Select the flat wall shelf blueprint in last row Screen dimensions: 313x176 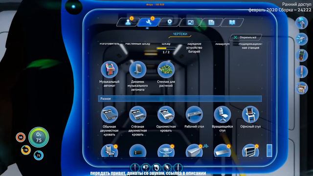(223, 151)
